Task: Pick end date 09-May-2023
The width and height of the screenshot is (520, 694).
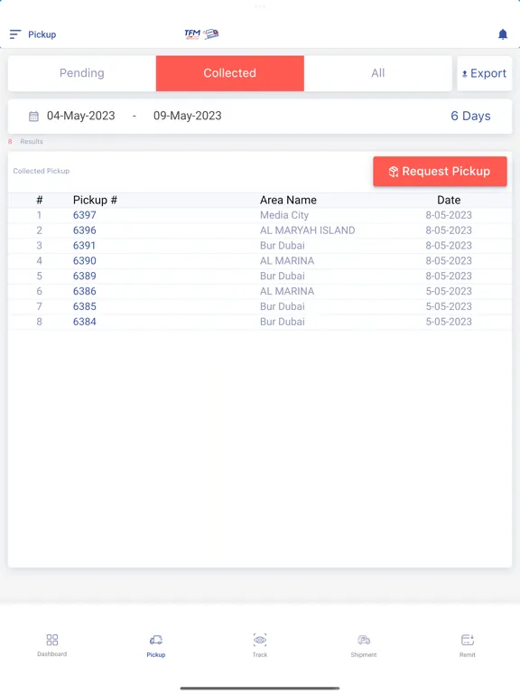Action: 188,116
